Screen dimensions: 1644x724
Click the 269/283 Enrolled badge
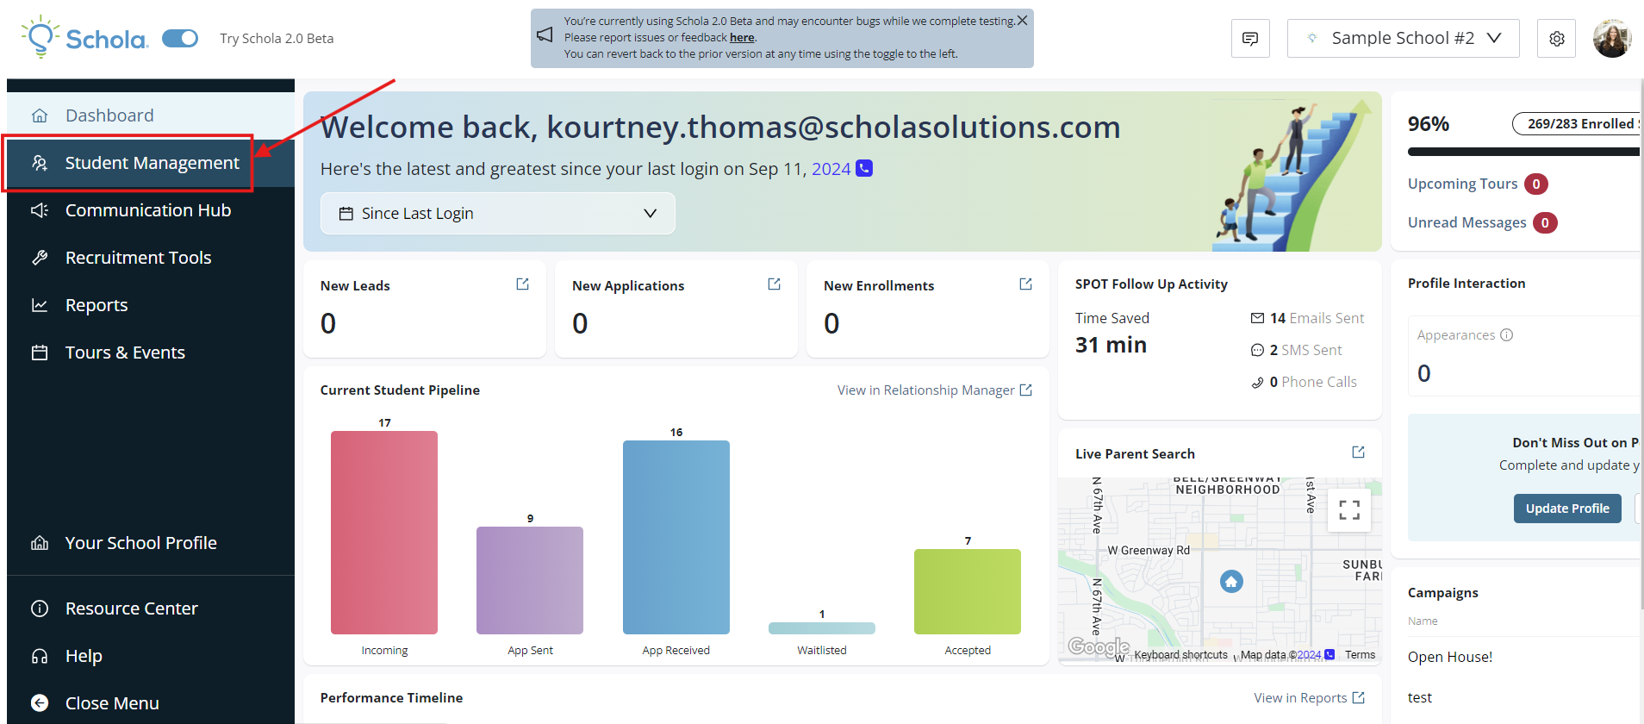[x=1578, y=124]
